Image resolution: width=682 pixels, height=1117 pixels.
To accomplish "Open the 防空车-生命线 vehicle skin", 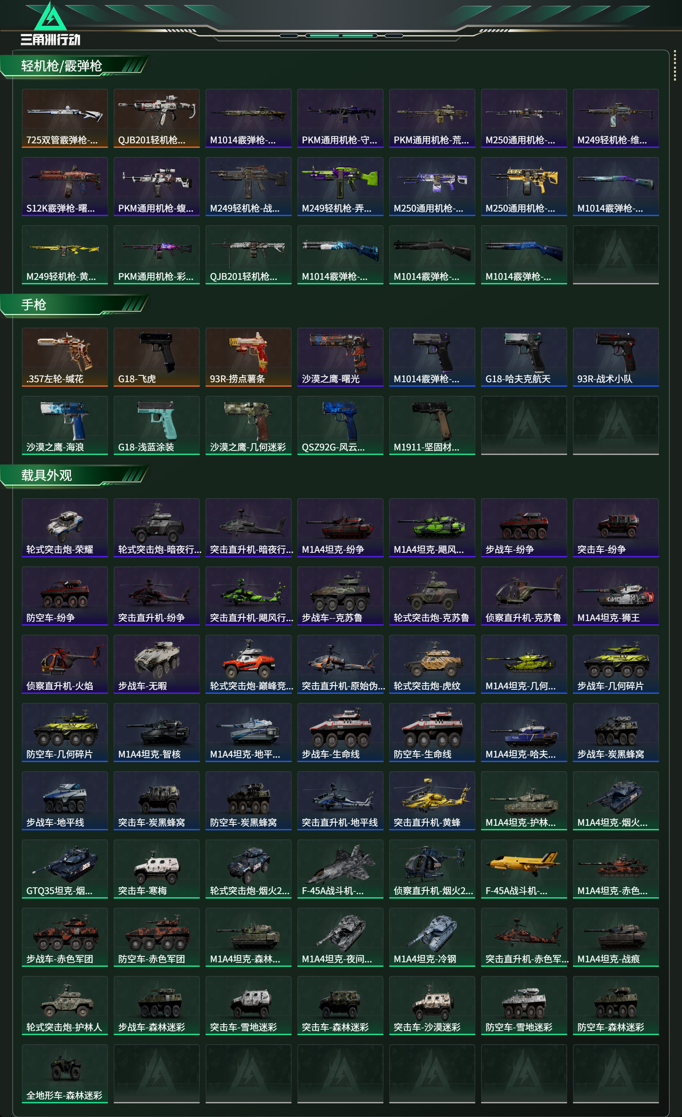I will pyautogui.click(x=432, y=733).
